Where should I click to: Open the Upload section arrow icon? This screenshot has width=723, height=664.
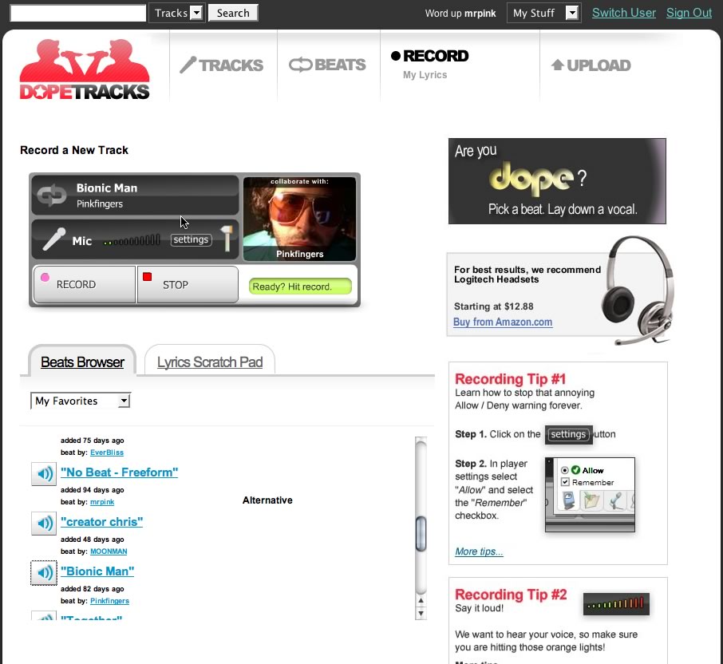(x=558, y=65)
